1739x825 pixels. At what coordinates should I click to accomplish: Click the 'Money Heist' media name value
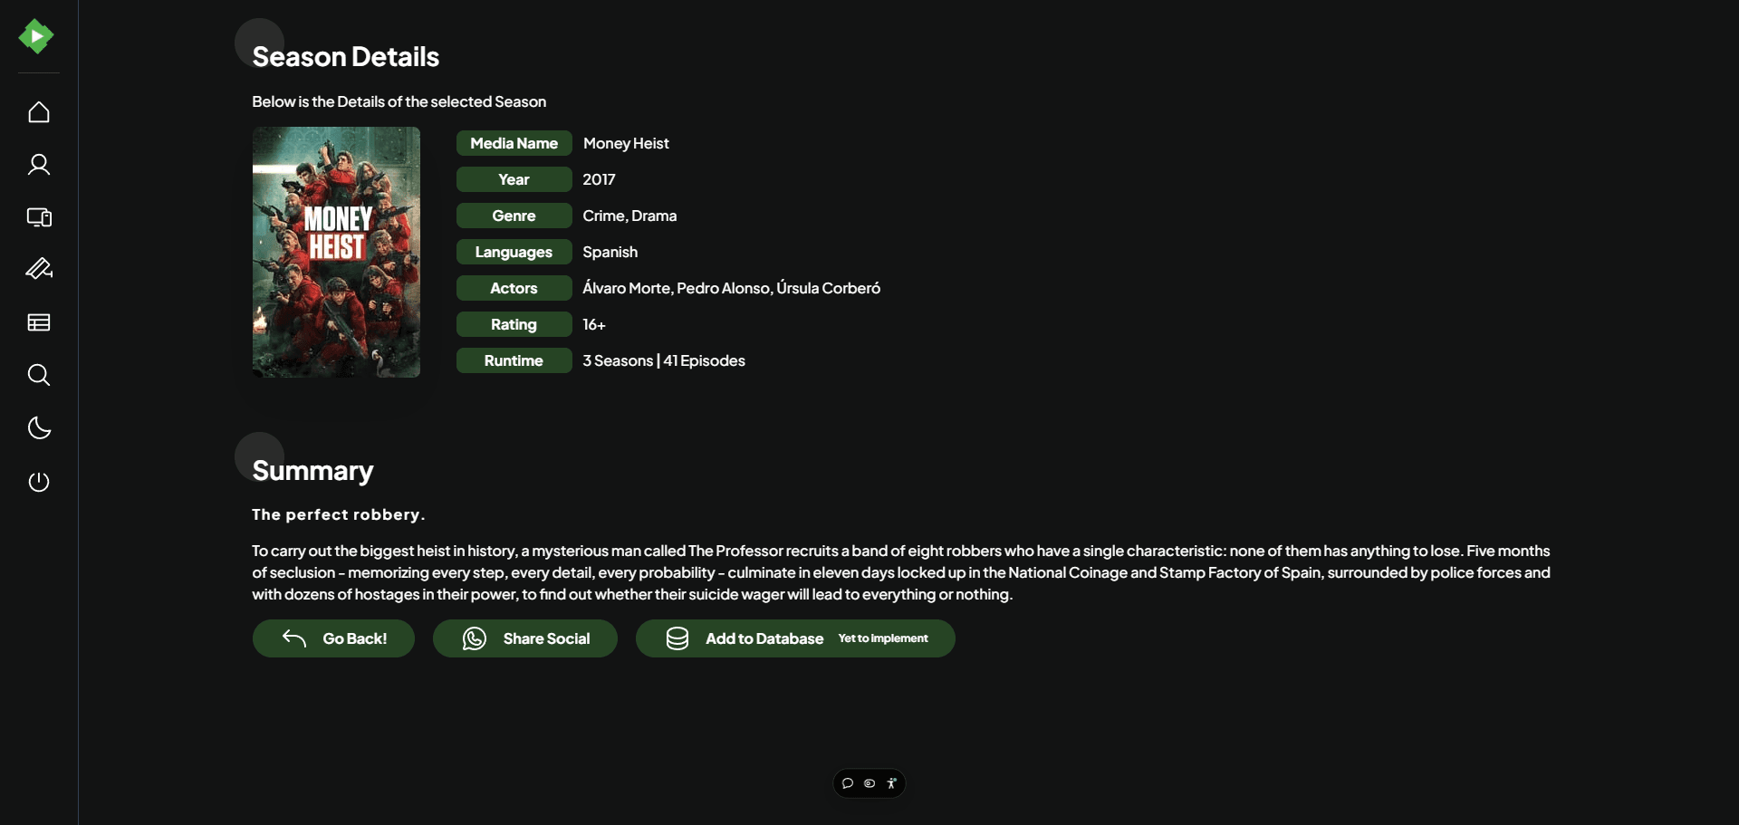[626, 143]
